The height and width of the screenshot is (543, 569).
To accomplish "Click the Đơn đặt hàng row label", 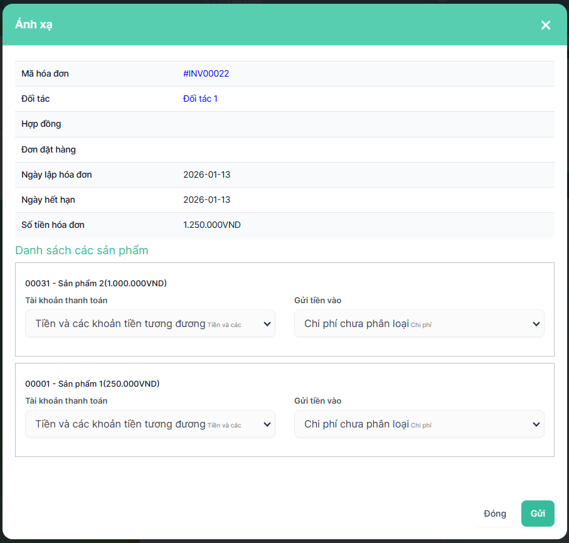I will 48,149.
